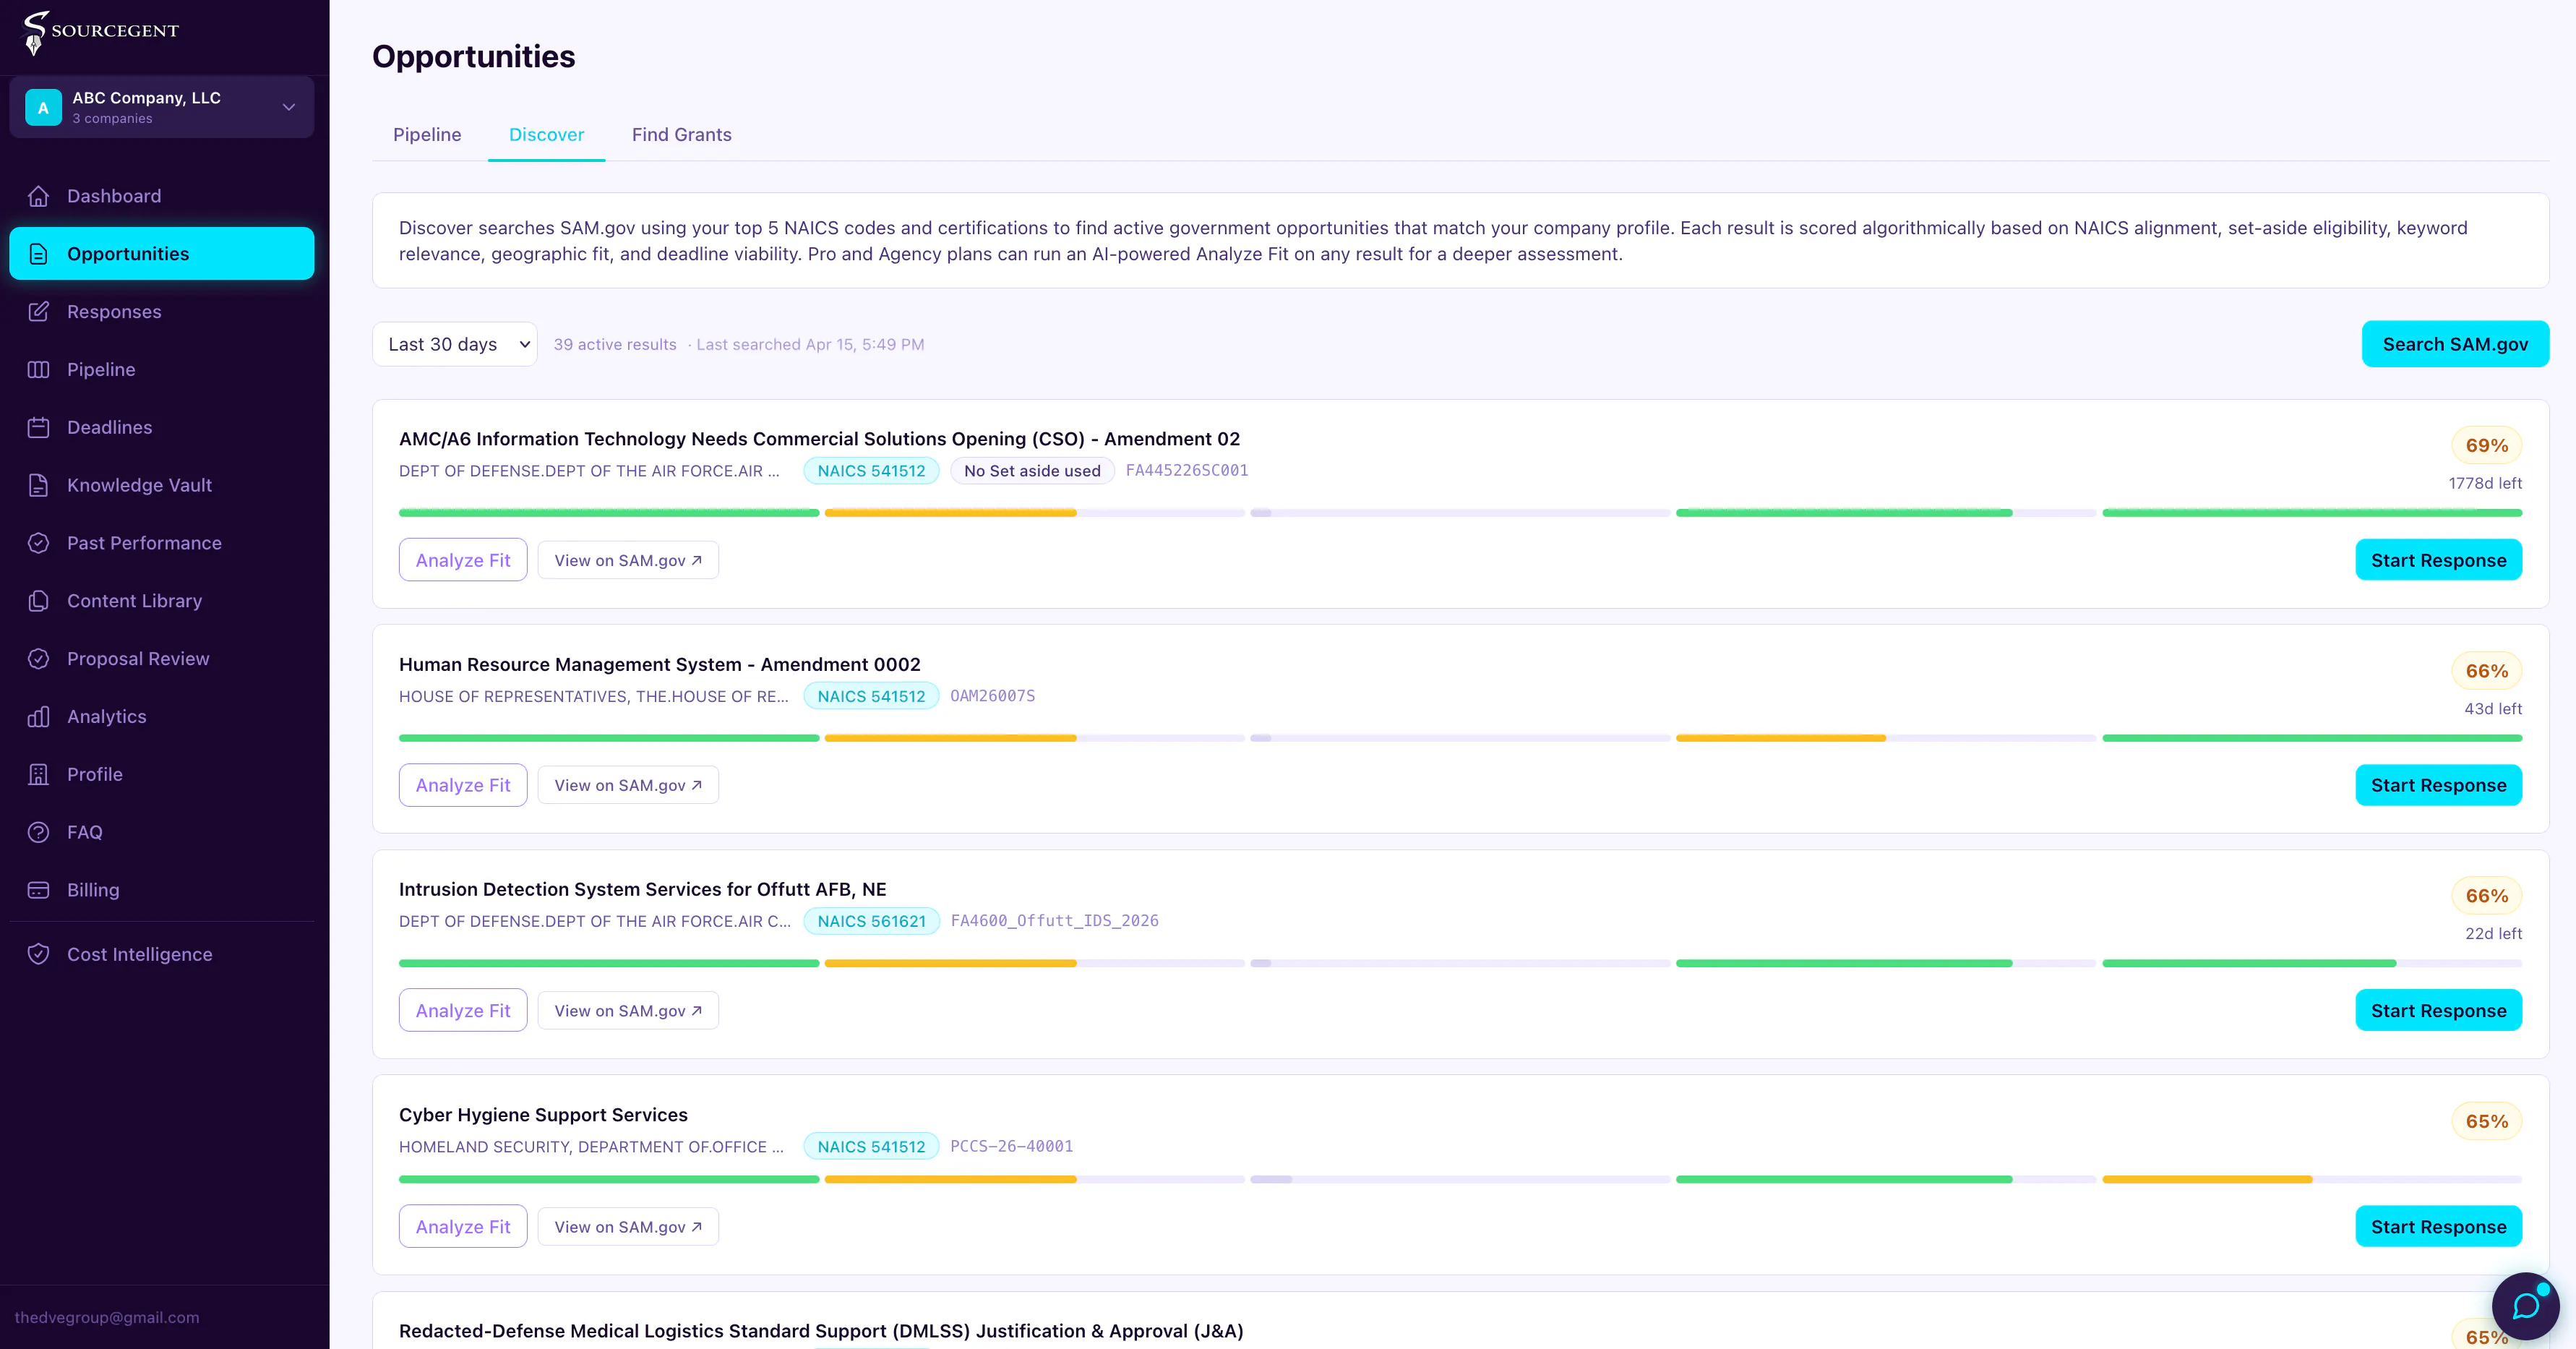Click the Billing credit card icon
Screen dimensions: 2576x1349
pyautogui.click(x=38, y=890)
